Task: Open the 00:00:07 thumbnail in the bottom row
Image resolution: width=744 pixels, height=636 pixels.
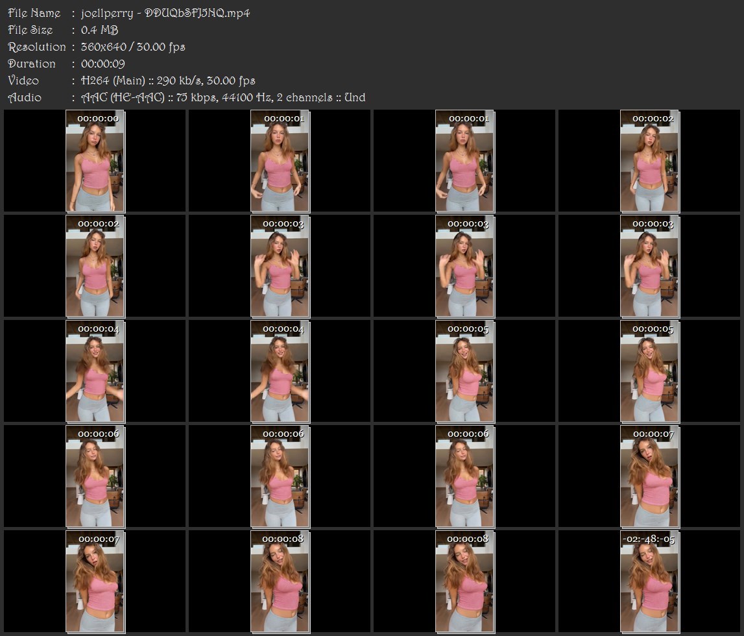Action: pyautogui.click(x=95, y=581)
